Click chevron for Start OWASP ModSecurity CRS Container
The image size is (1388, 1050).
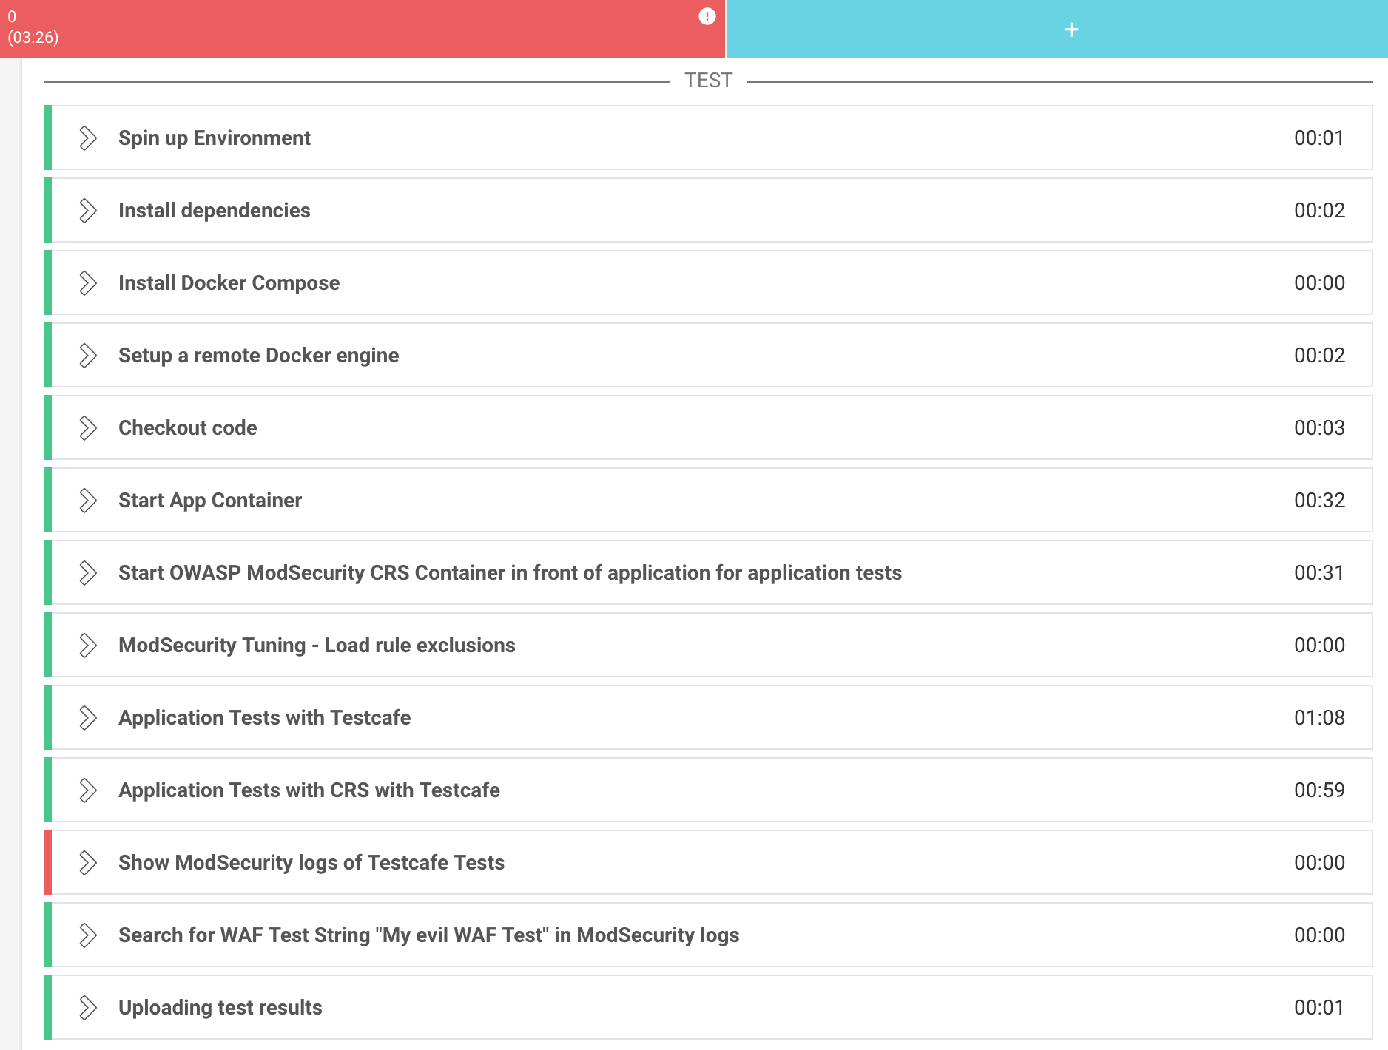88,573
